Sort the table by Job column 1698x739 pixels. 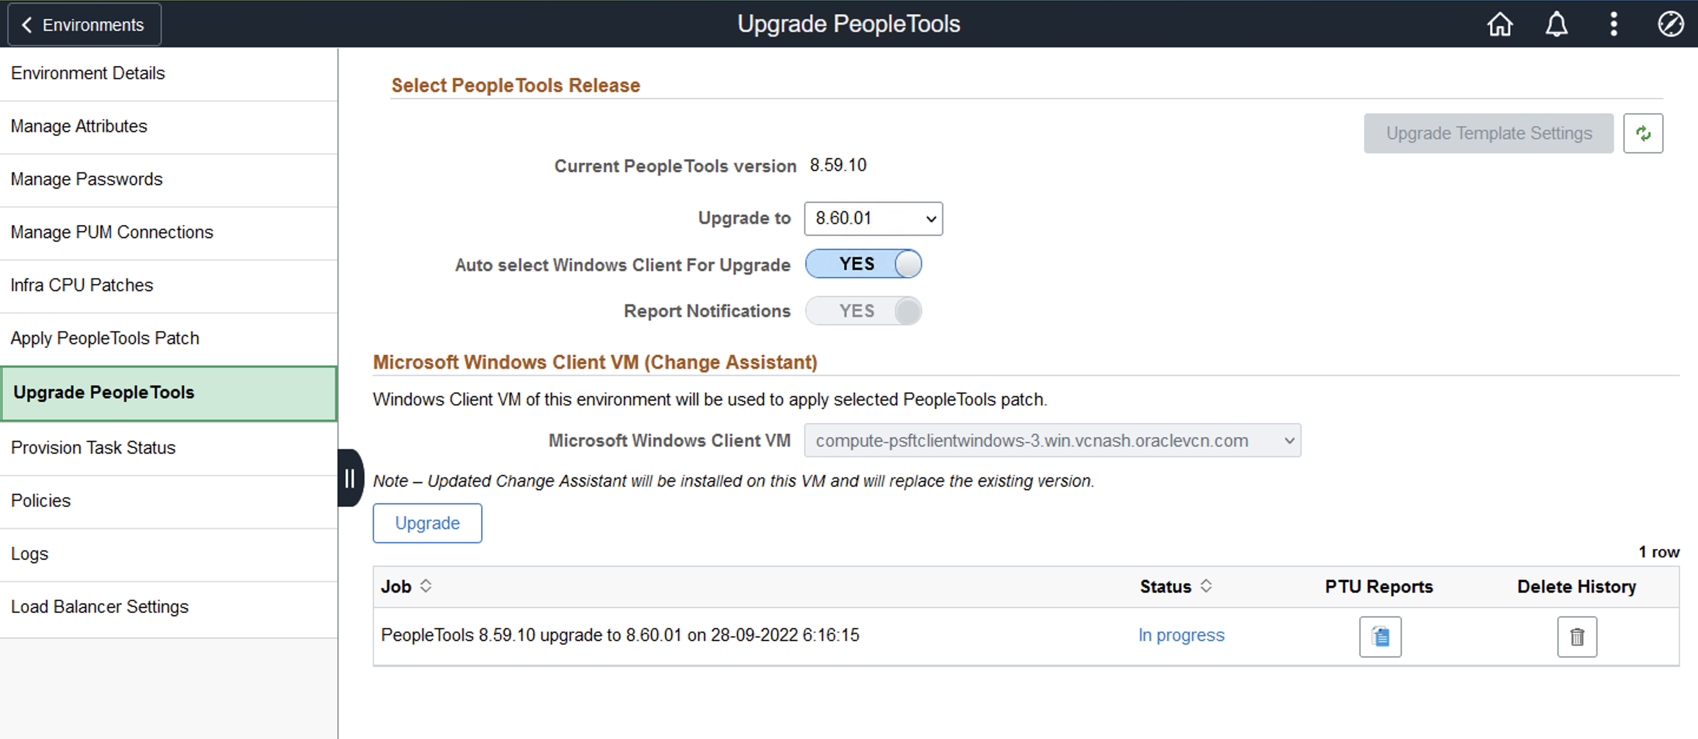coord(426,586)
